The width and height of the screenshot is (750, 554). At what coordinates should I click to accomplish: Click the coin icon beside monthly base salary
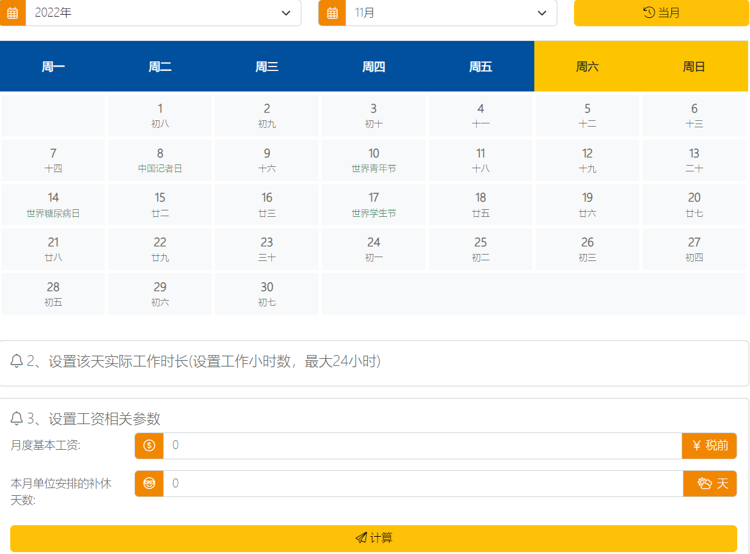tap(149, 445)
